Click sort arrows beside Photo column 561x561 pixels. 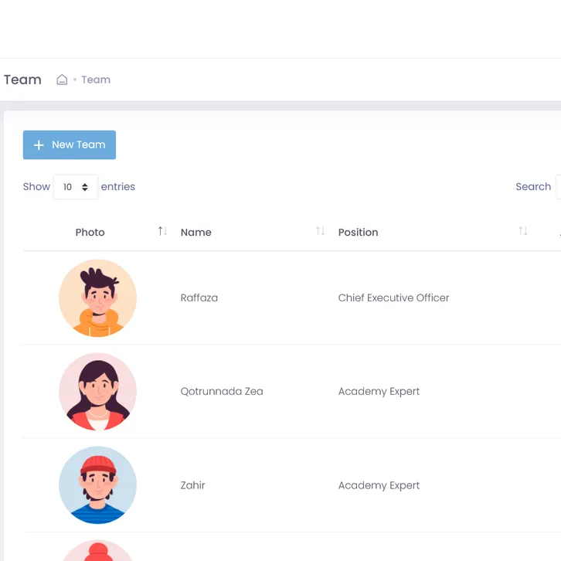click(x=162, y=232)
